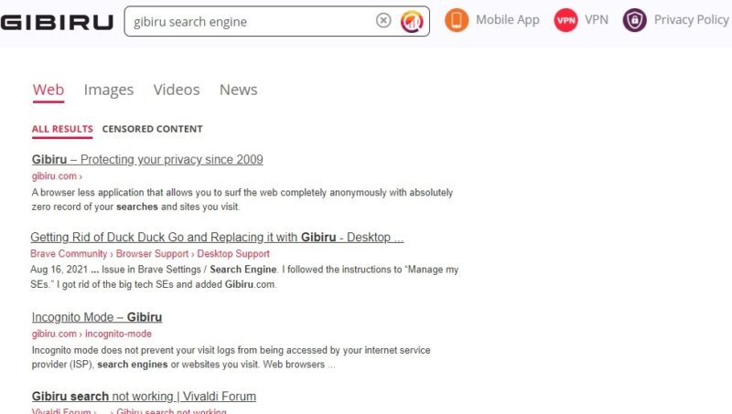Click the orange Mobile App phone icon

click(456, 20)
